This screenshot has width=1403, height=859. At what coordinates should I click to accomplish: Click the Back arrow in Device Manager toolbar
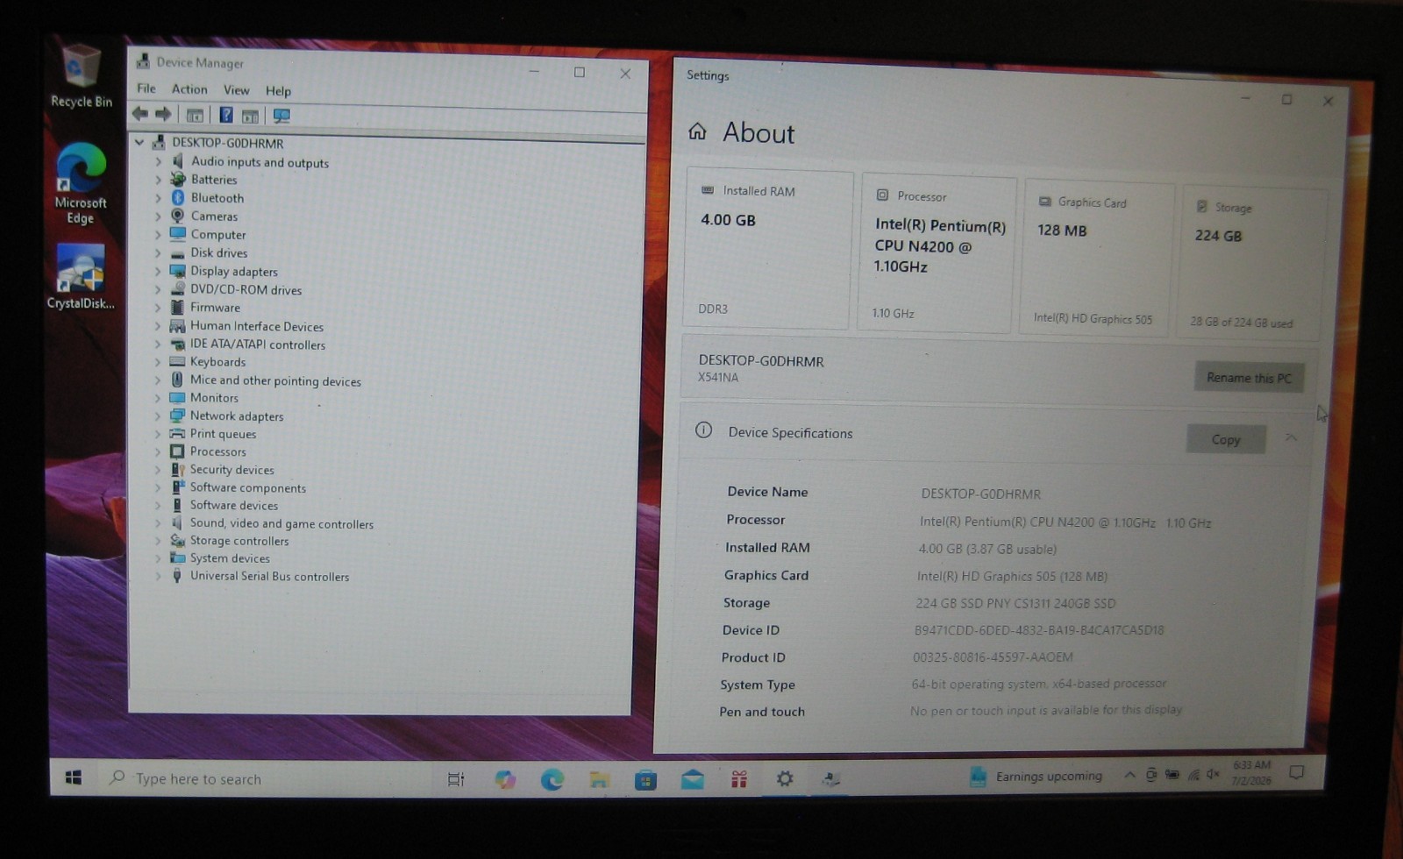pos(140,114)
